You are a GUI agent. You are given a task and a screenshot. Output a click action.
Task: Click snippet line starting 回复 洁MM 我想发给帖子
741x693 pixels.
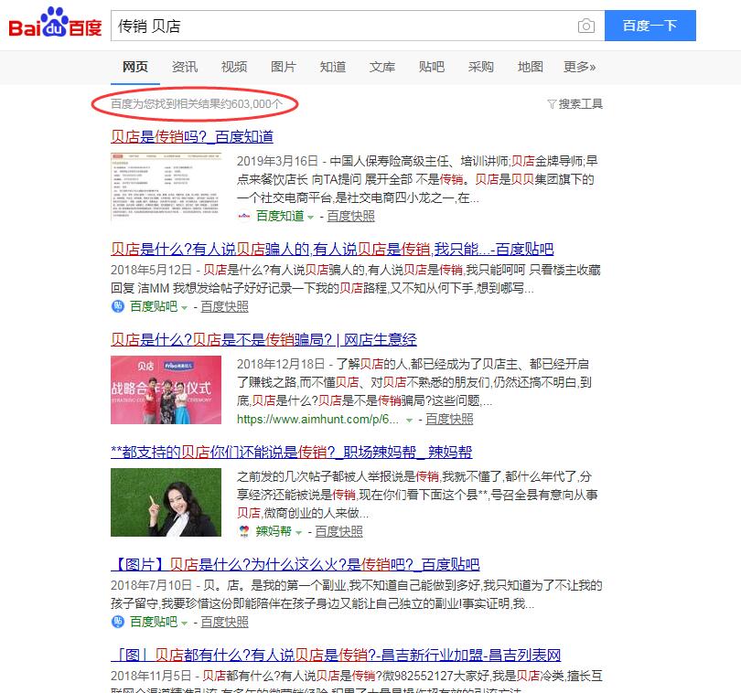pyautogui.click(x=322, y=288)
